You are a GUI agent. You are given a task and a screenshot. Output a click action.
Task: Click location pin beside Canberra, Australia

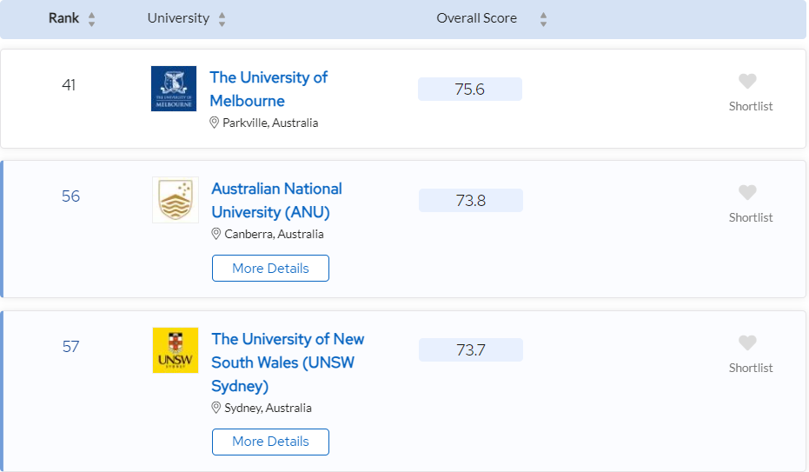pos(216,234)
